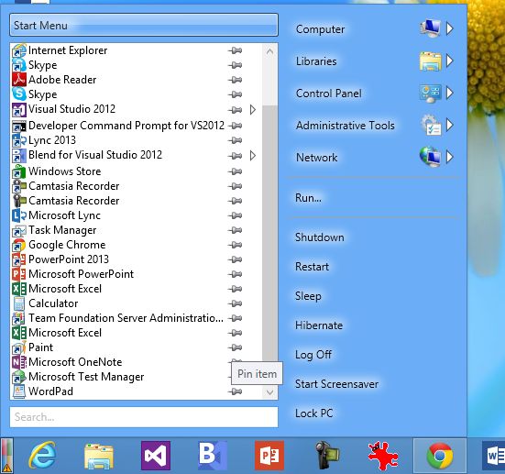Expand the Libraries submenu arrow

click(450, 61)
